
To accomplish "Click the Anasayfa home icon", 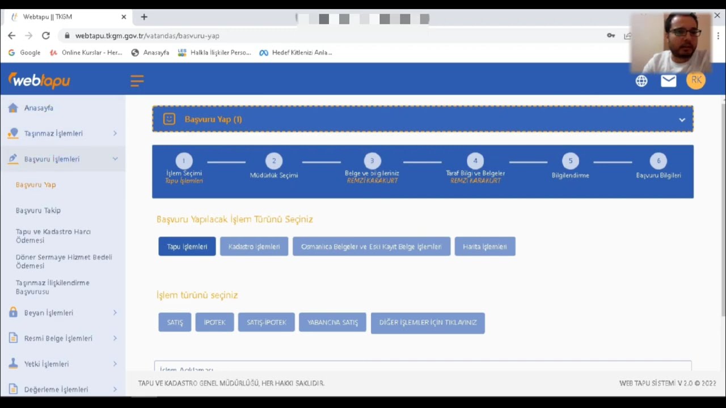I will point(12,108).
